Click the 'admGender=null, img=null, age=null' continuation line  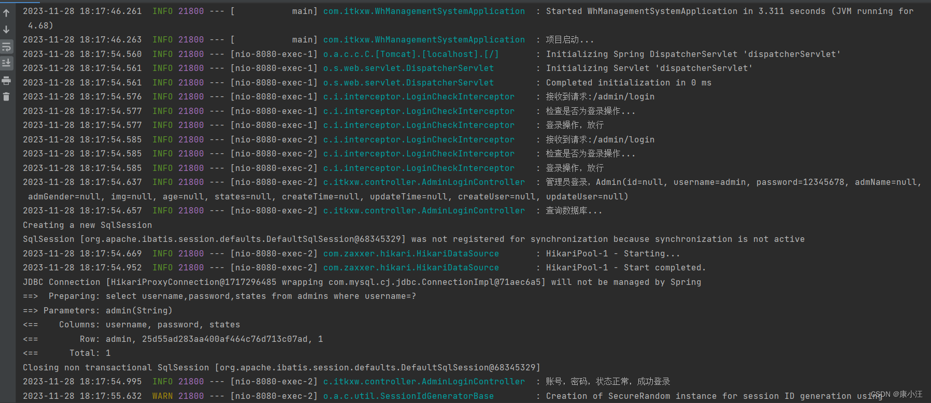[x=328, y=196]
